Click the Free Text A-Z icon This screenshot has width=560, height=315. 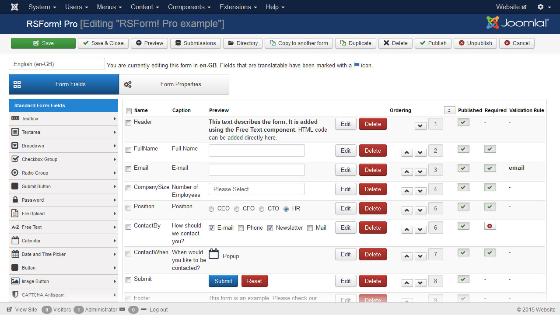click(x=15, y=227)
